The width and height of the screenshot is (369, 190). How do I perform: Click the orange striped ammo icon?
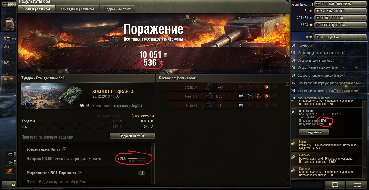(10, 171)
